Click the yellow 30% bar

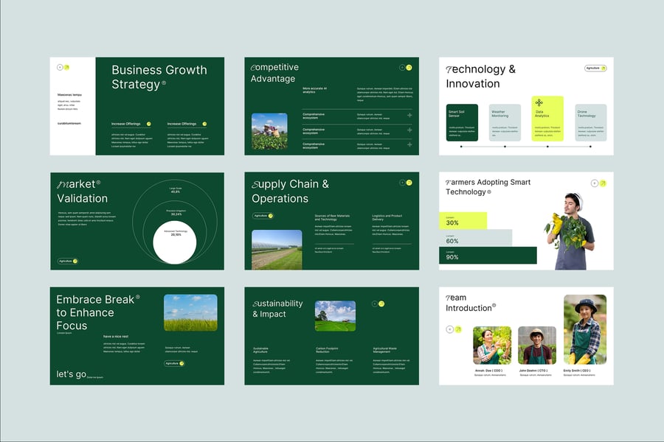(x=463, y=220)
